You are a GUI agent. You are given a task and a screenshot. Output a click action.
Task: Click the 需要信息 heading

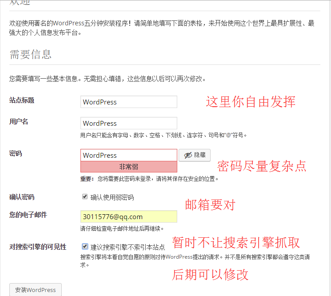pos(30,54)
